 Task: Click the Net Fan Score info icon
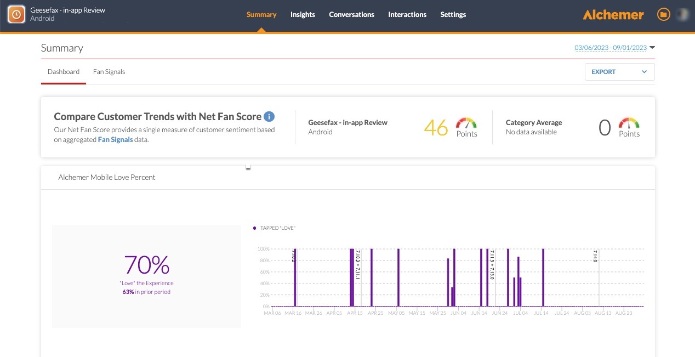coord(269,116)
